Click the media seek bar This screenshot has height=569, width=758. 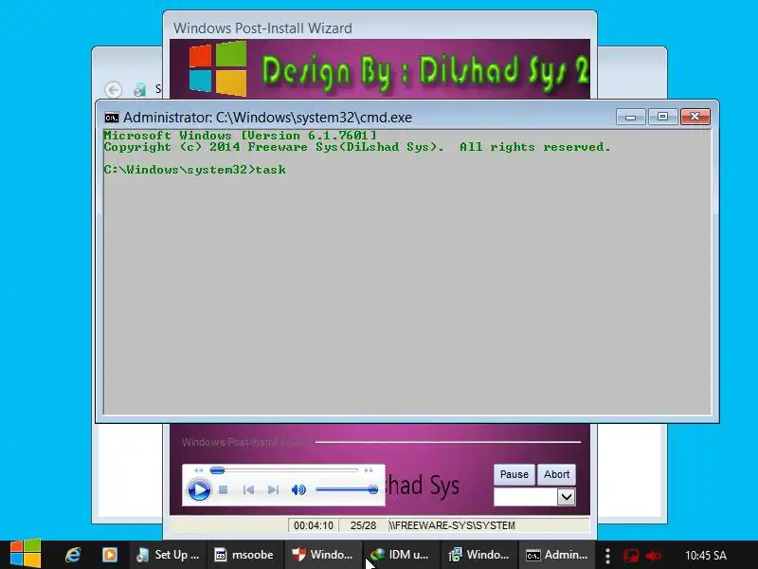[284, 470]
